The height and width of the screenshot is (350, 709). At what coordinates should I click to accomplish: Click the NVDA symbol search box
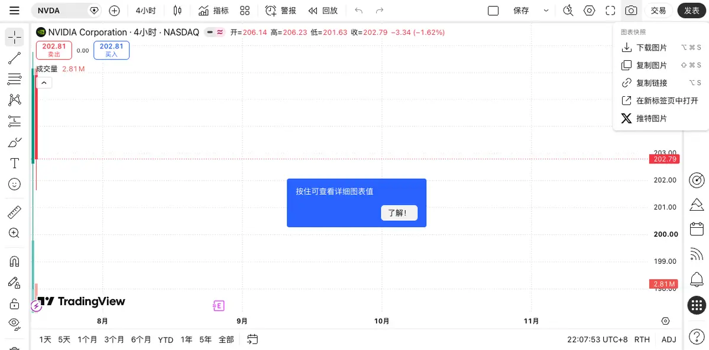click(x=66, y=11)
